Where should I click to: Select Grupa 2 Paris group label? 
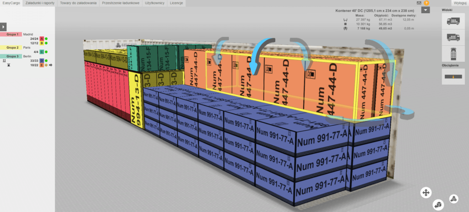pos(12,47)
